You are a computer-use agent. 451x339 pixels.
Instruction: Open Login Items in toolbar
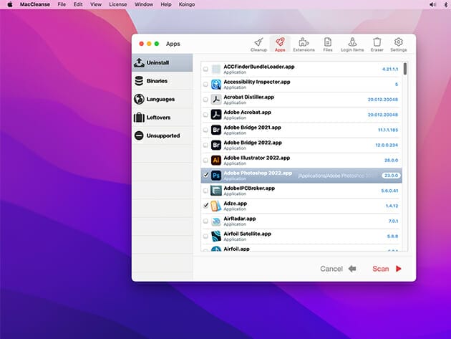[351, 44]
